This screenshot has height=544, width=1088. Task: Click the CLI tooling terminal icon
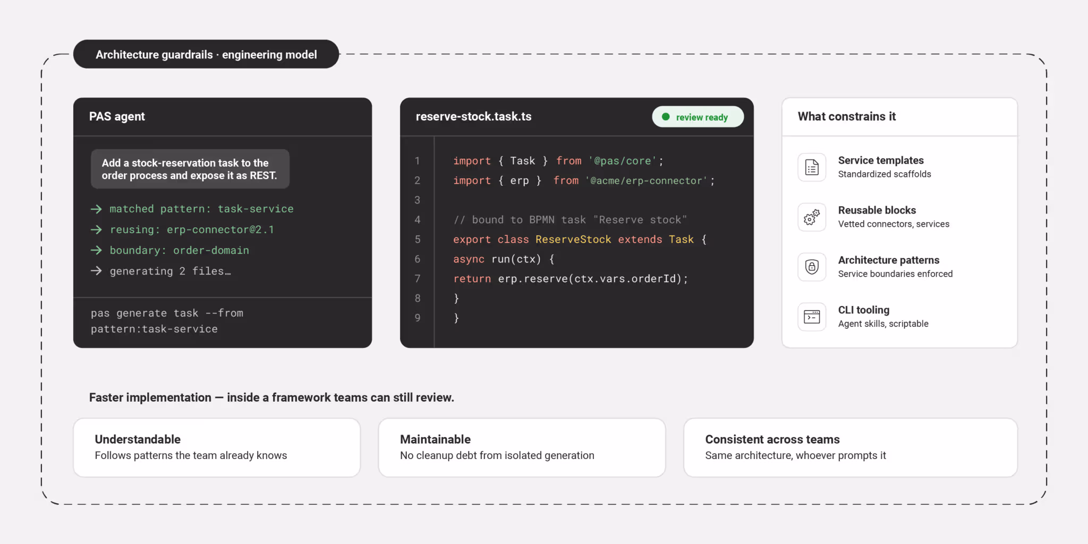click(812, 317)
